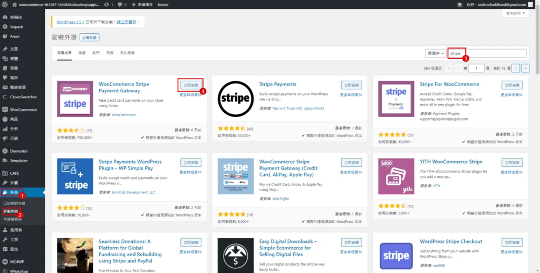Screen dimensions: 540x273
Task: Open Installed Plugins in the sidebar submenu
Action: click(x=14, y=203)
